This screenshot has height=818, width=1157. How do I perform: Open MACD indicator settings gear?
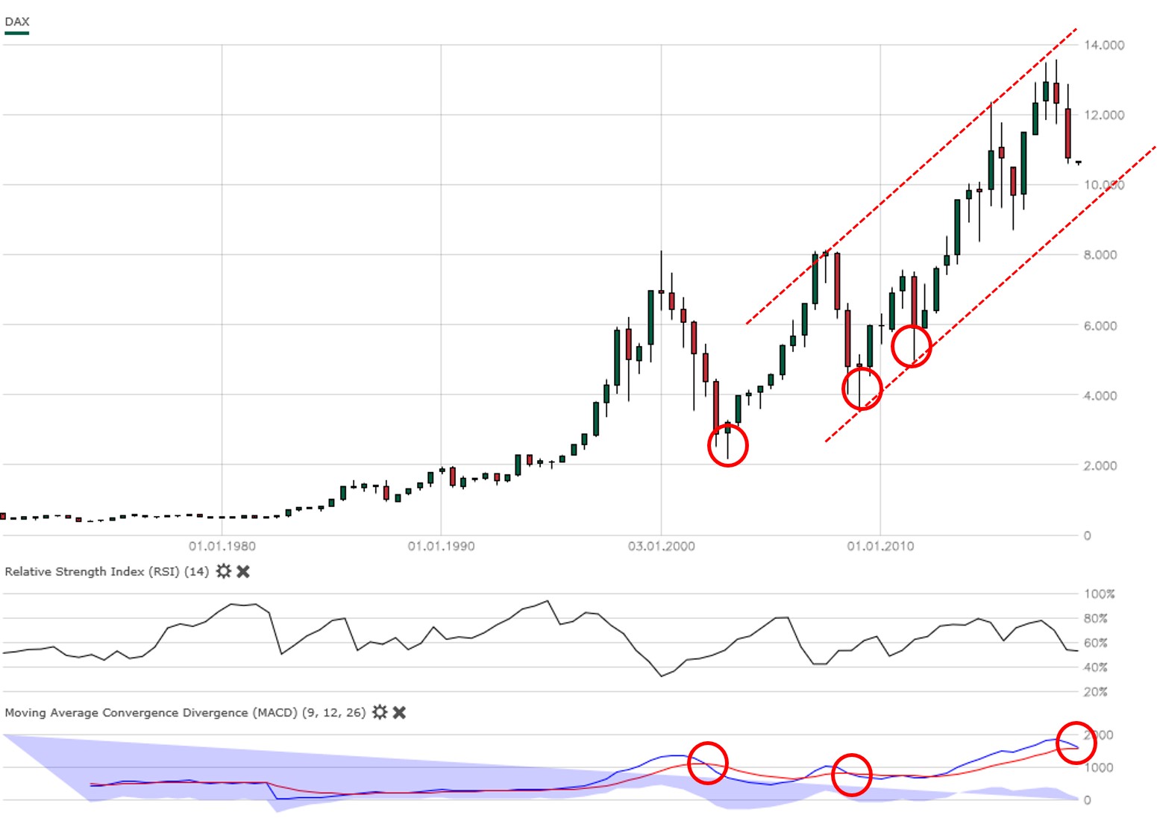pos(380,712)
